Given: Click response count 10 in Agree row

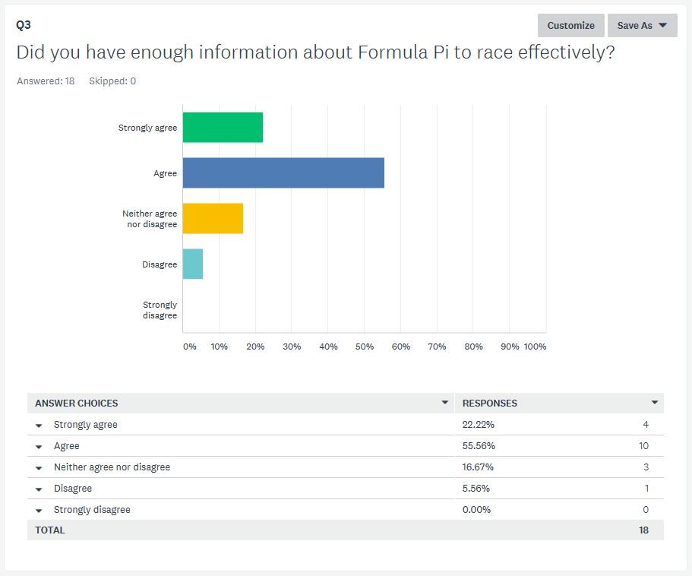Looking at the screenshot, I should [644, 446].
